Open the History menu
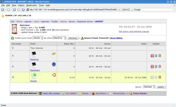Screen dimensions: 176x107 coord(21,6)
